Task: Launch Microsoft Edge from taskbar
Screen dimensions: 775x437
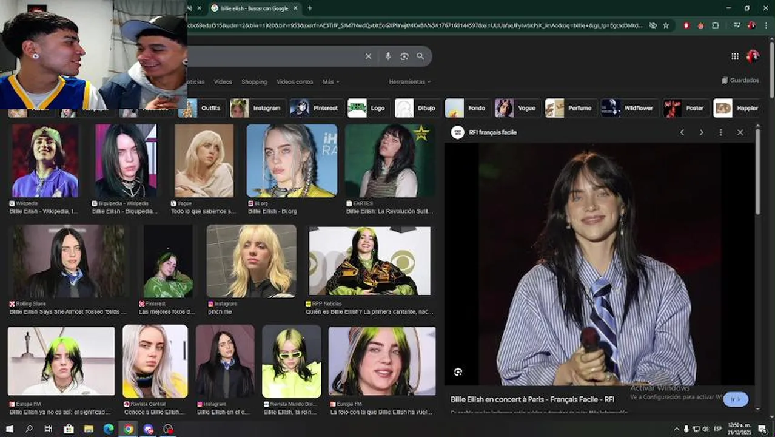Action: click(x=109, y=429)
